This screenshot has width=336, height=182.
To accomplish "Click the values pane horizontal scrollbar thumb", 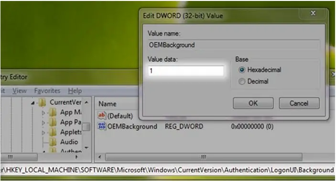I will [204, 157].
